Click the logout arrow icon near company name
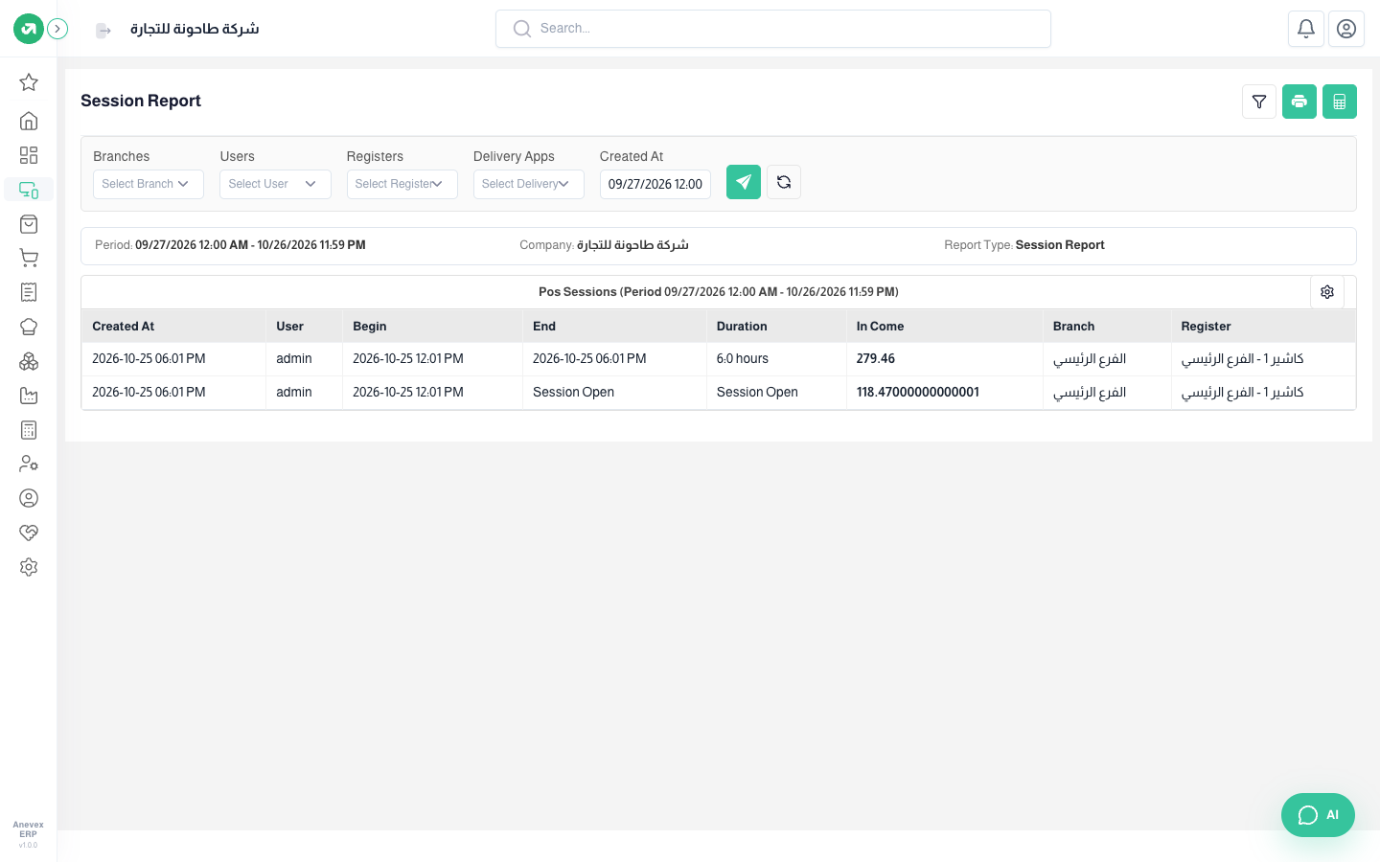Viewport: 1380px width, 862px height. click(103, 31)
